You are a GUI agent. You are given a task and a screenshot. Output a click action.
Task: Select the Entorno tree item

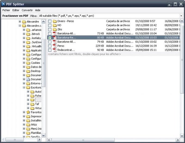coord(36,84)
